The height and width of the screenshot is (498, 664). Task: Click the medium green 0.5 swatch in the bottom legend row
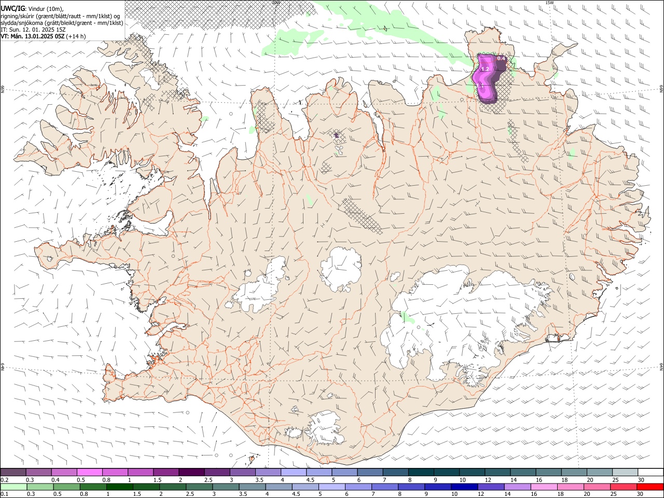coord(67,487)
